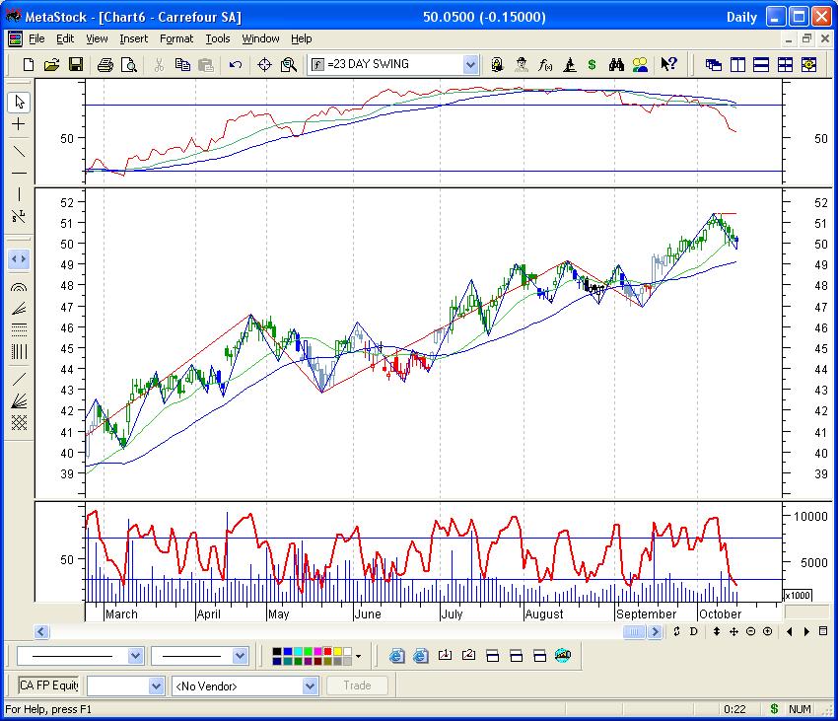This screenshot has width=838, height=721.
Task: Pick the red swatch in color palette
Action: (x=326, y=652)
